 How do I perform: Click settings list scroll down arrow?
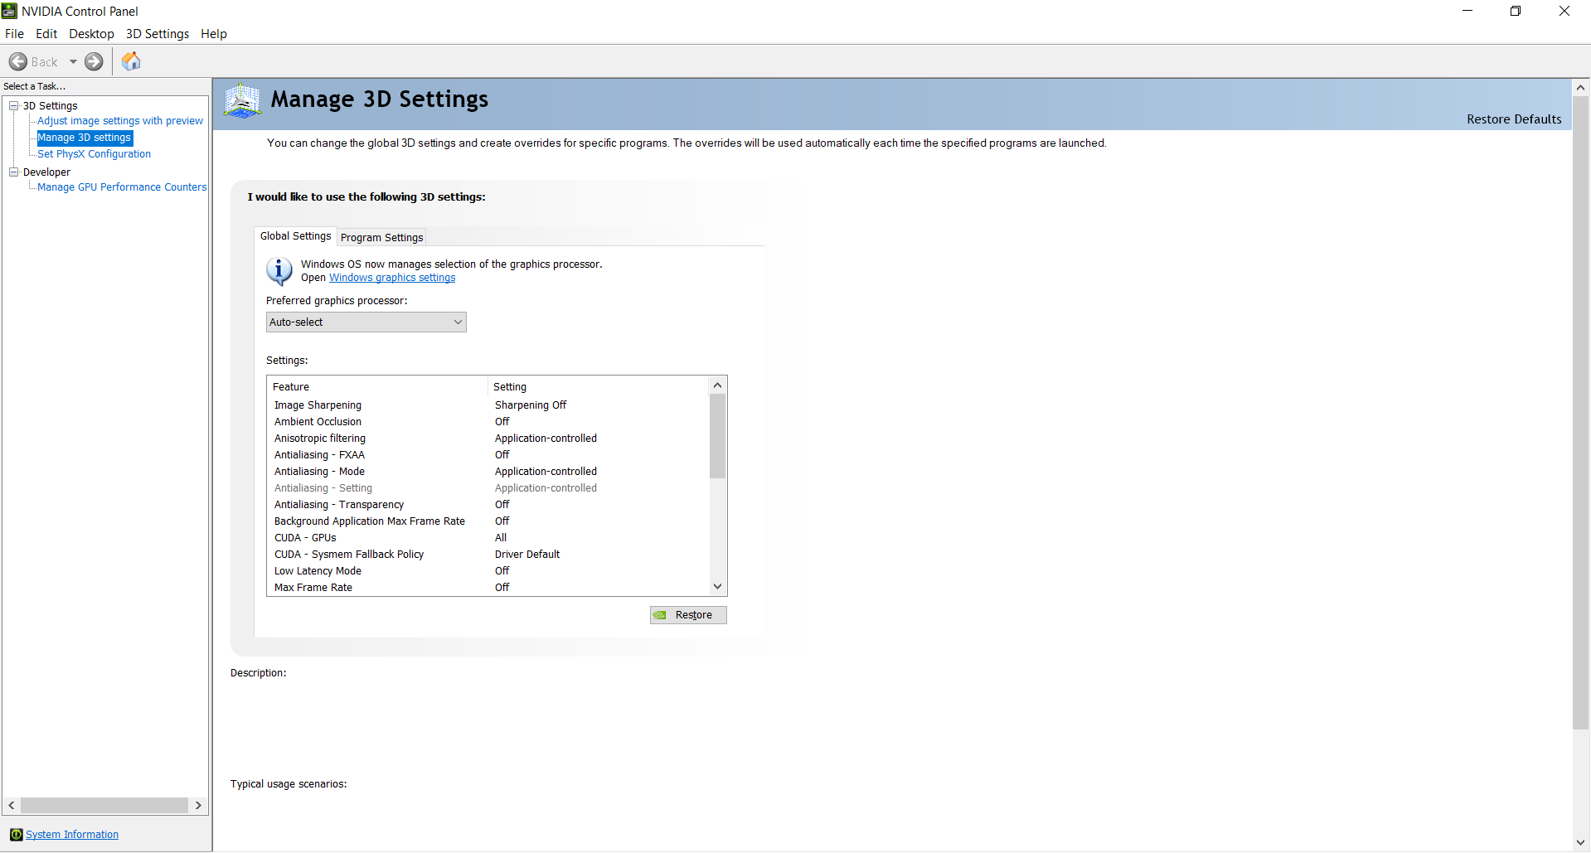718,587
